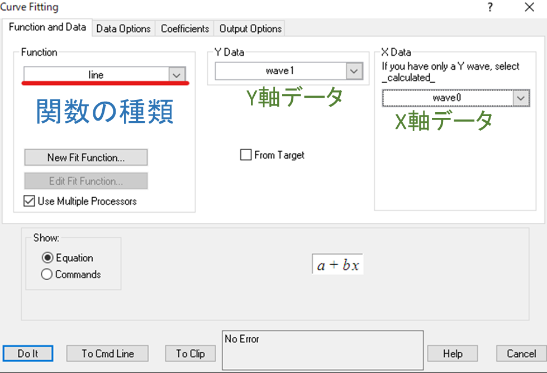
Task: Cancel the curve fitting dialog
Action: point(521,353)
